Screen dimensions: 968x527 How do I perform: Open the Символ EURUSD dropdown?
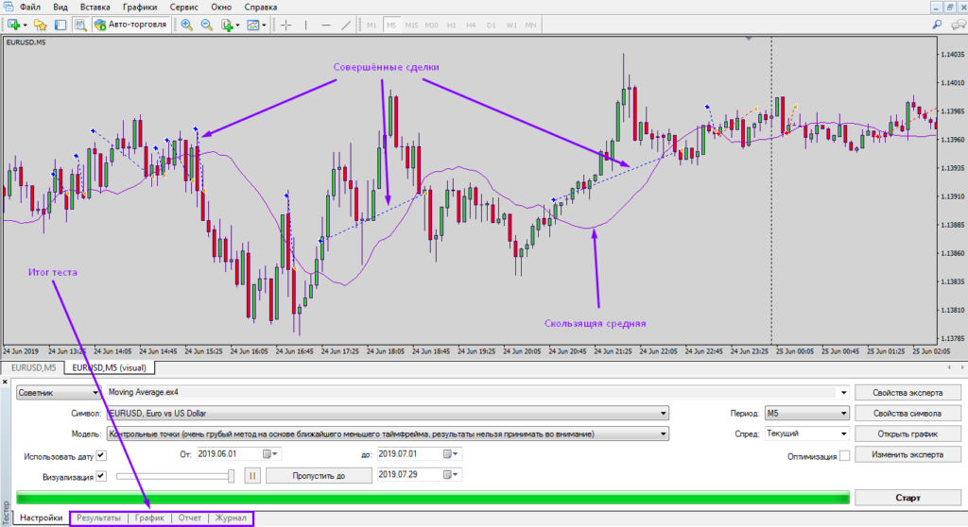pos(388,414)
